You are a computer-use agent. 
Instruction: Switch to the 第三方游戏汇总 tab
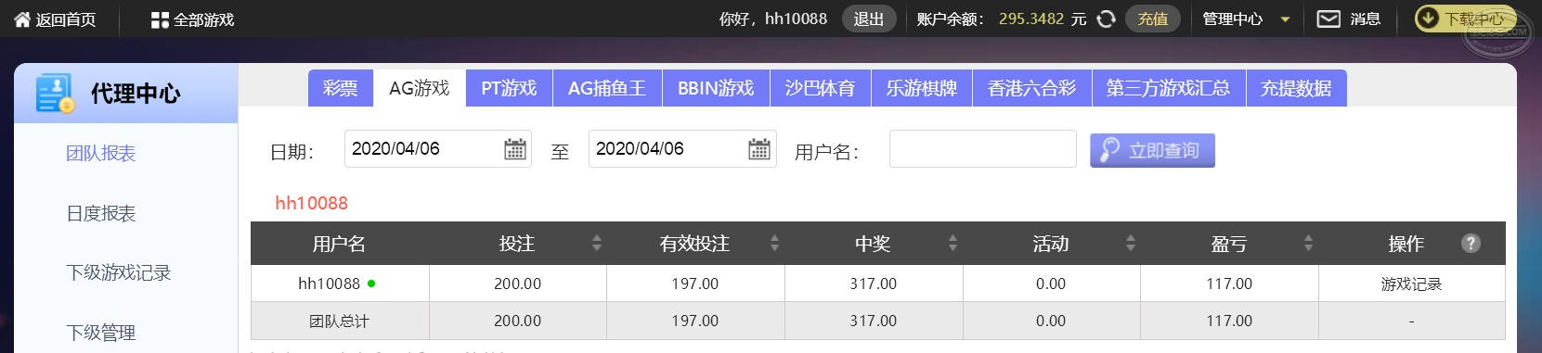tap(1168, 88)
